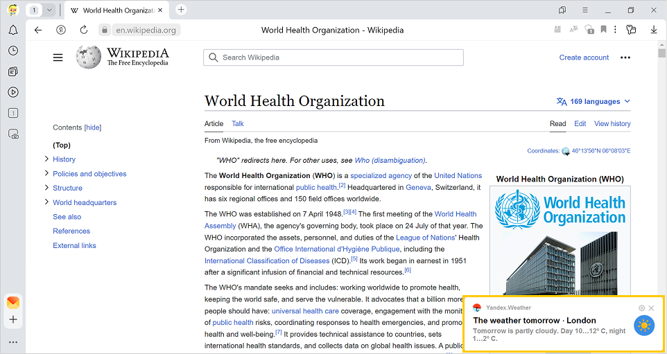Open the screenshot camera tool
Viewport: 667px width, 354px height.
tap(13, 134)
